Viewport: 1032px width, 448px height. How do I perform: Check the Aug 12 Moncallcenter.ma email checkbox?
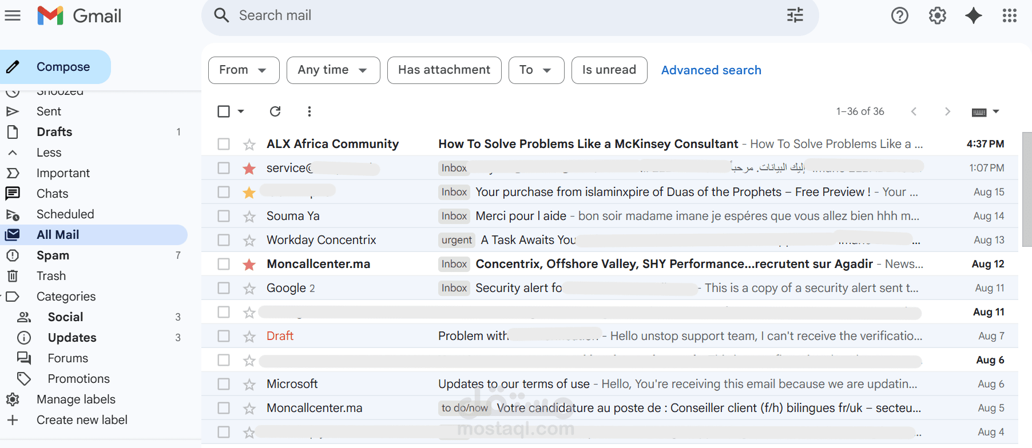pyautogui.click(x=224, y=264)
